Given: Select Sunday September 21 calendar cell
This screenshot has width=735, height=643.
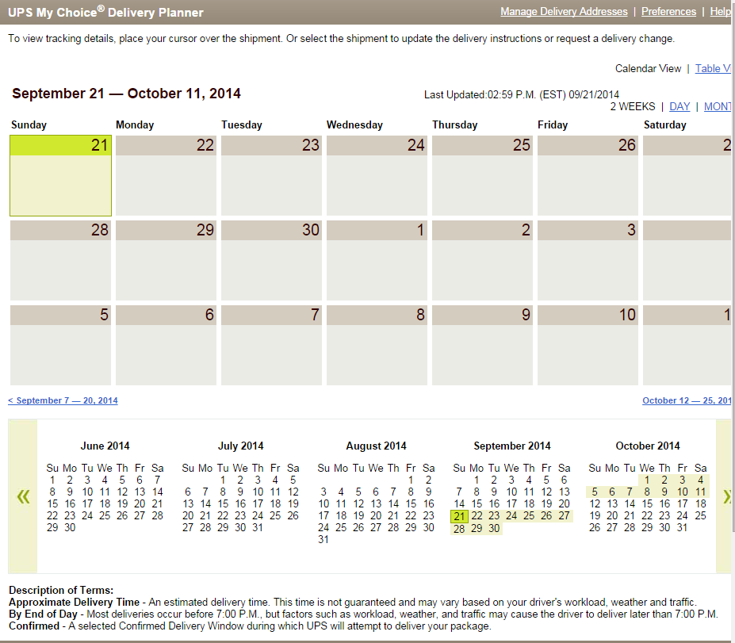Looking at the screenshot, I should (x=60, y=176).
